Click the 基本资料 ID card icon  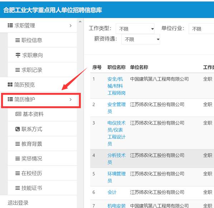pos(18,114)
